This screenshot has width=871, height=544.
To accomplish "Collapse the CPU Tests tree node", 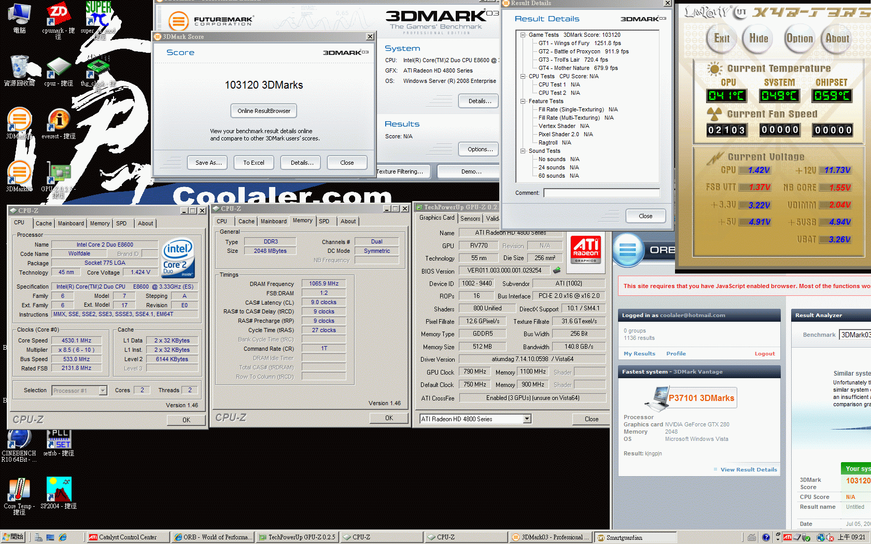I will coord(523,76).
